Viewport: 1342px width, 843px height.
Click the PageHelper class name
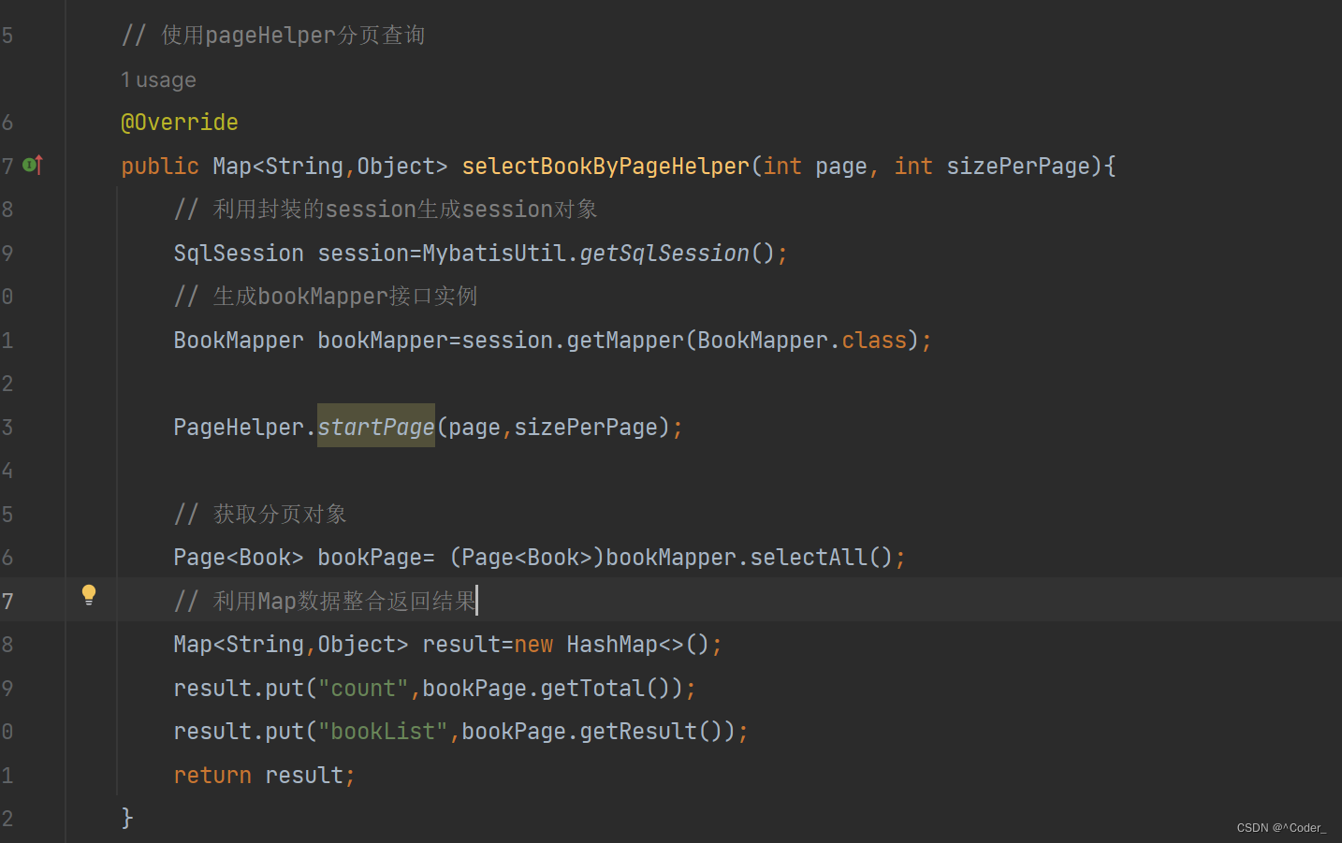coord(239,427)
